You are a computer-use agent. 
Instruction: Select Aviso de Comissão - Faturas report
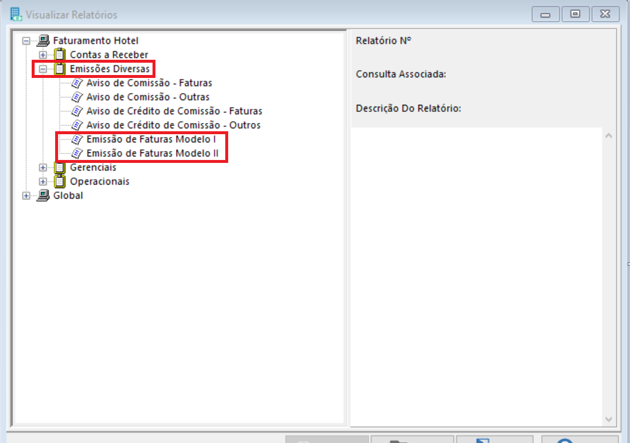pos(149,83)
